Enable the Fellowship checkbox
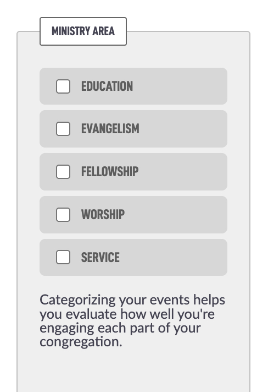The image size is (268, 392). (x=63, y=172)
